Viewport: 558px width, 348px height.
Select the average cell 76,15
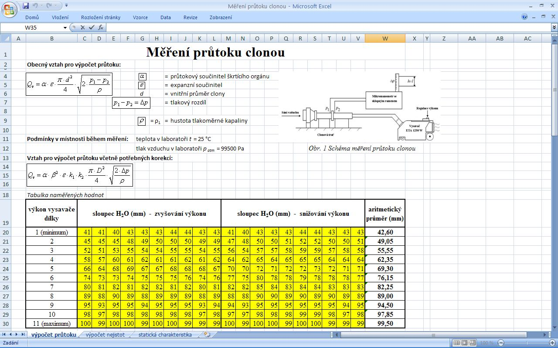(x=385, y=278)
